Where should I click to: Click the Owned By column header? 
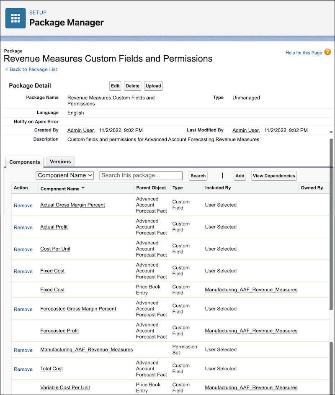(312, 188)
